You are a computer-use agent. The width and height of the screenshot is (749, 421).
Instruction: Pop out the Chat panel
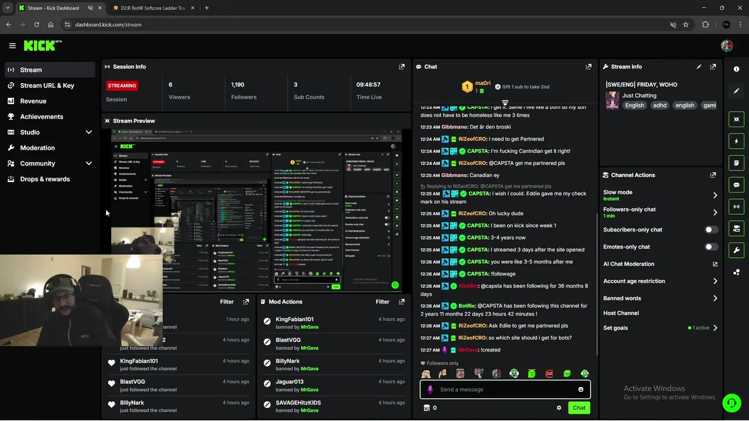(x=588, y=67)
